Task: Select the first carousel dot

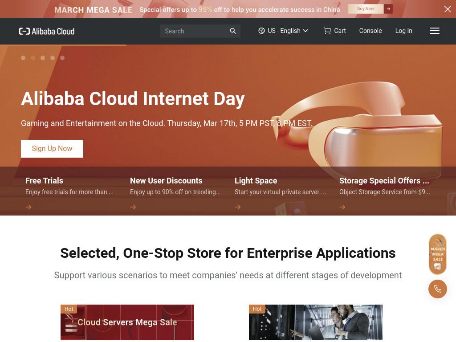Action: pyautogui.click(x=23, y=58)
